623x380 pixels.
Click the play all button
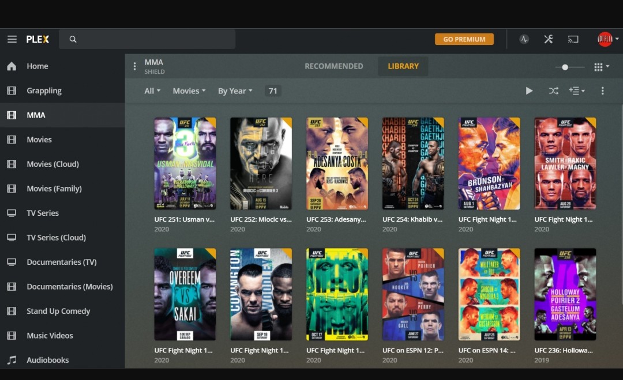click(529, 91)
